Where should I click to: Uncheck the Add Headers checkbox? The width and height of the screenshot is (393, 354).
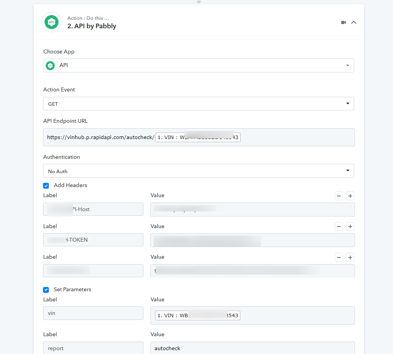click(x=46, y=186)
